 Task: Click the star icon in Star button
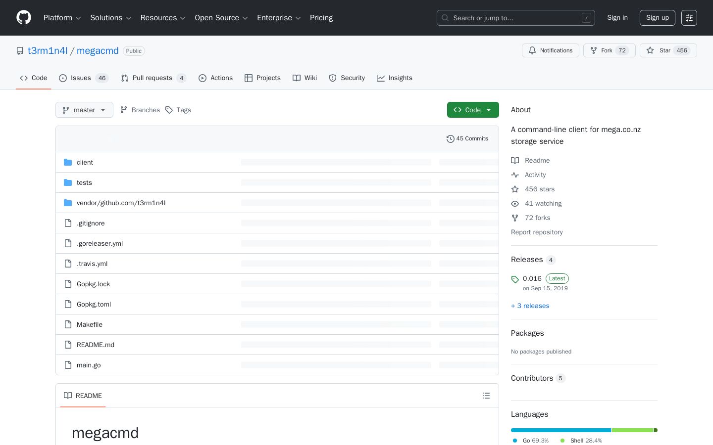[x=650, y=50]
